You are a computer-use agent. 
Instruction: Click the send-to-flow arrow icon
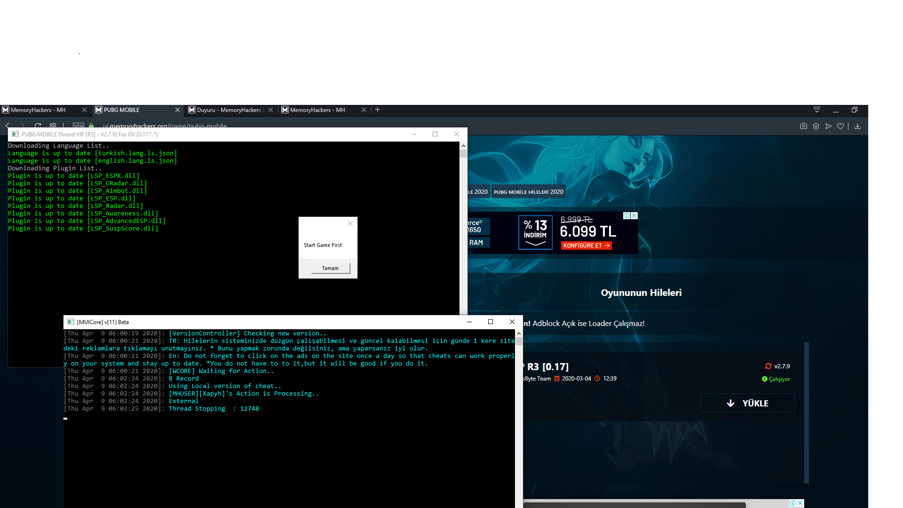[x=828, y=126]
